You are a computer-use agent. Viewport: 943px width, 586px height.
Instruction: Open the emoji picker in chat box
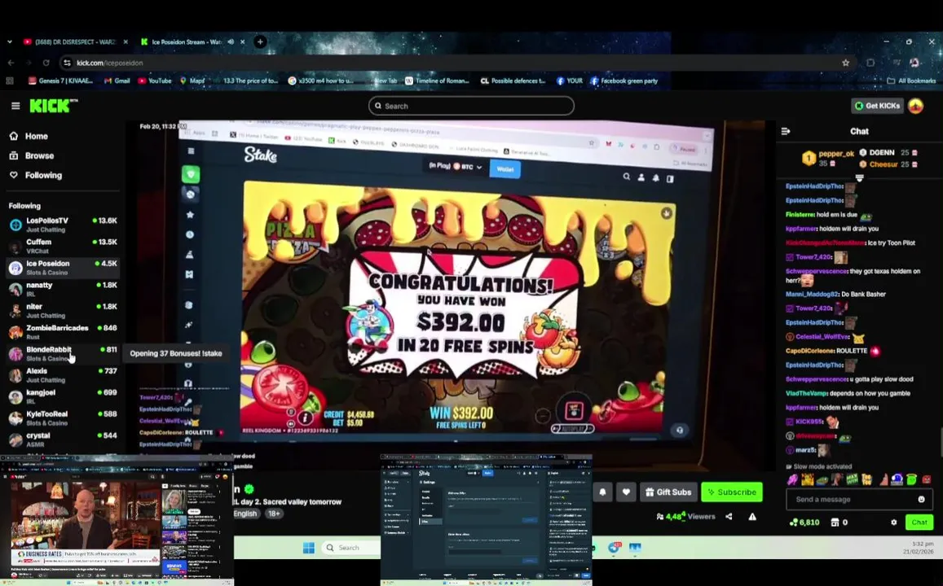click(921, 499)
